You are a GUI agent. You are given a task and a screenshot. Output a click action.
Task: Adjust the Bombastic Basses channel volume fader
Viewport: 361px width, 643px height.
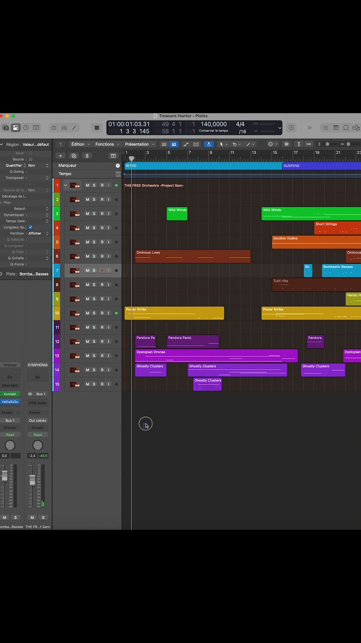click(x=4, y=477)
